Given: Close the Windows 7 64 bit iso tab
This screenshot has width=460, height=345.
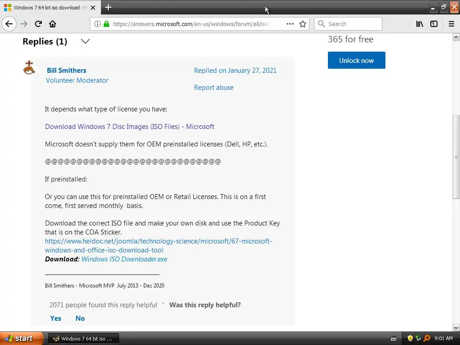Looking at the screenshot, I should pyautogui.click(x=93, y=8).
